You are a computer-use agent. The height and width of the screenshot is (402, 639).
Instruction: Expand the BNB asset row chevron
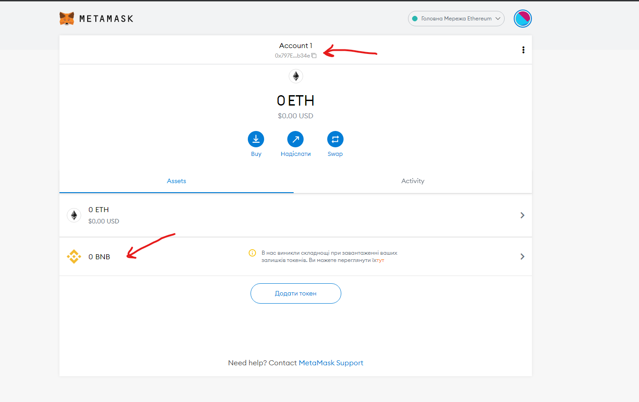(x=522, y=257)
